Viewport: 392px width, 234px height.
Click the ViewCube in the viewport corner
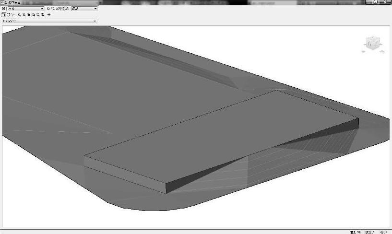(373, 43)
